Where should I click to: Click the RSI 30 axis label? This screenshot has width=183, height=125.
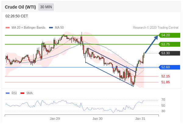coord(163,111)
